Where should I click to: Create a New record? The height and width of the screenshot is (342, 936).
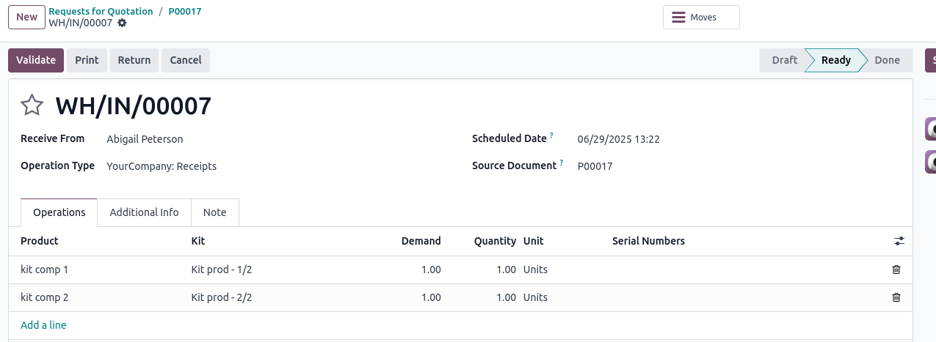pos(26,17)
